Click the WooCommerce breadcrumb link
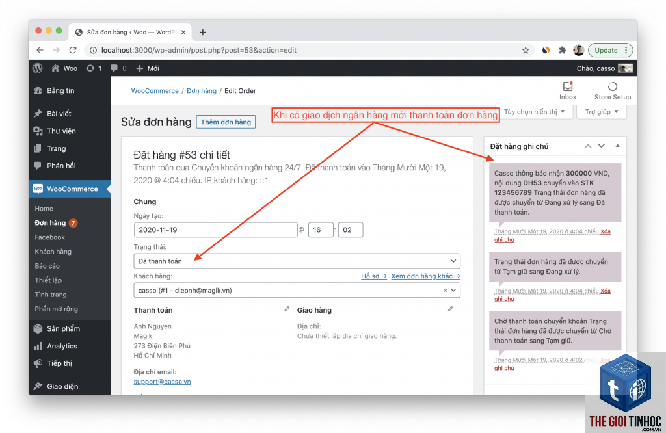666x433 pixels. tap(155, 91)
